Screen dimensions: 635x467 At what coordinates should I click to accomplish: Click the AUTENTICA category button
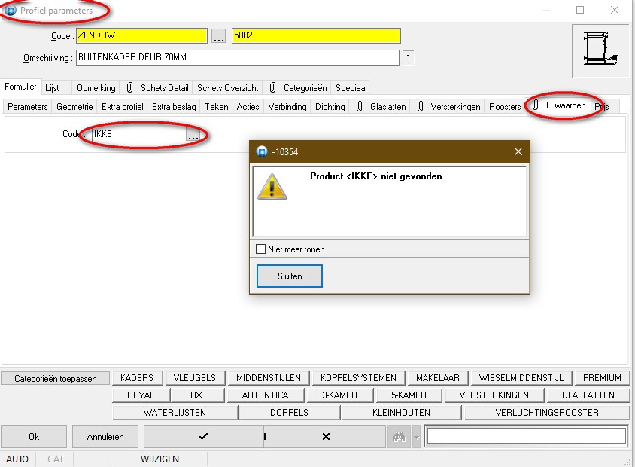[x=266, y=395]
